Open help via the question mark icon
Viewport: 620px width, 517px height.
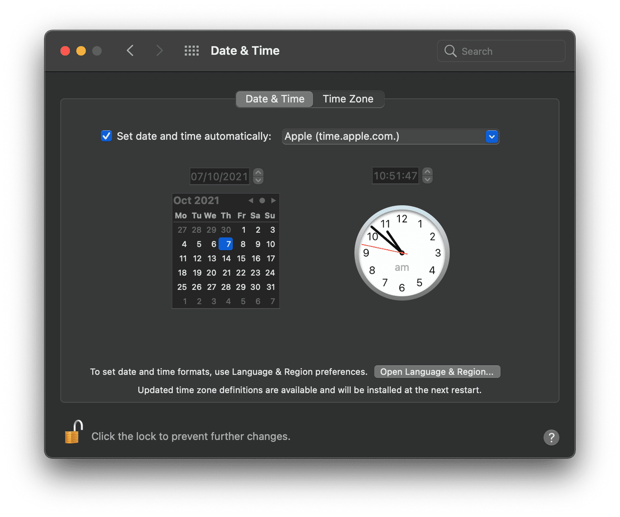(x=551, y=437)
